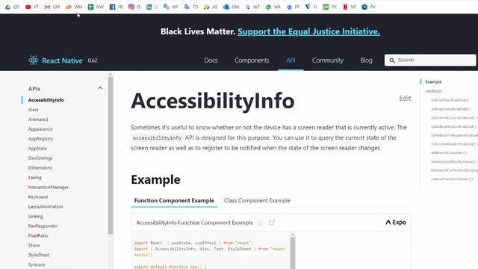Jump to isBoldTextEnabled() in outline
Image resolution: width=478 pixels, height=269 pixels.
pyautogui.click(x=450, y=100)
